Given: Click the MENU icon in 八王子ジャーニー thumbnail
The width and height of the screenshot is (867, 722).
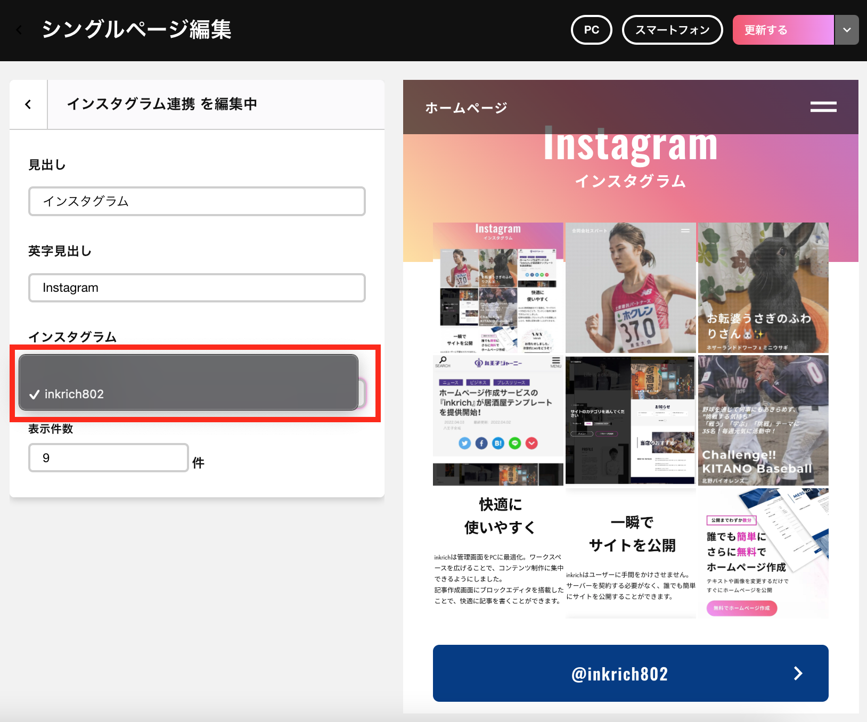Looking at the screenshot, I should point(556,362).
